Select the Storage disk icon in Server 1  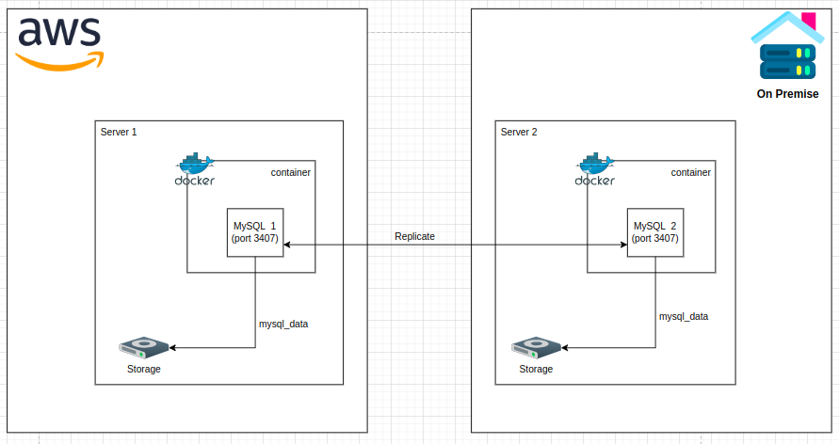click(x=144, y=348)
